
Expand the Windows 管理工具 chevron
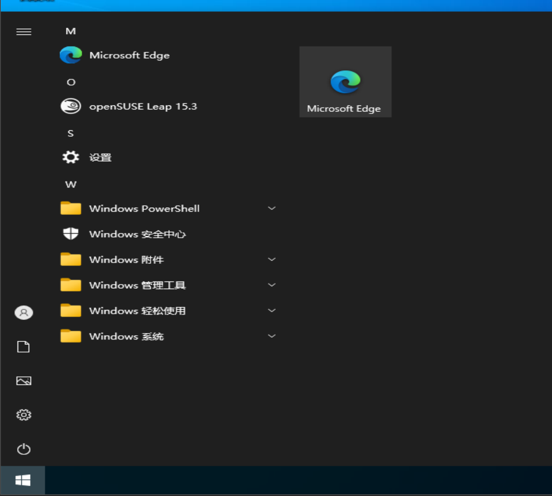click(x=272, y=285)
